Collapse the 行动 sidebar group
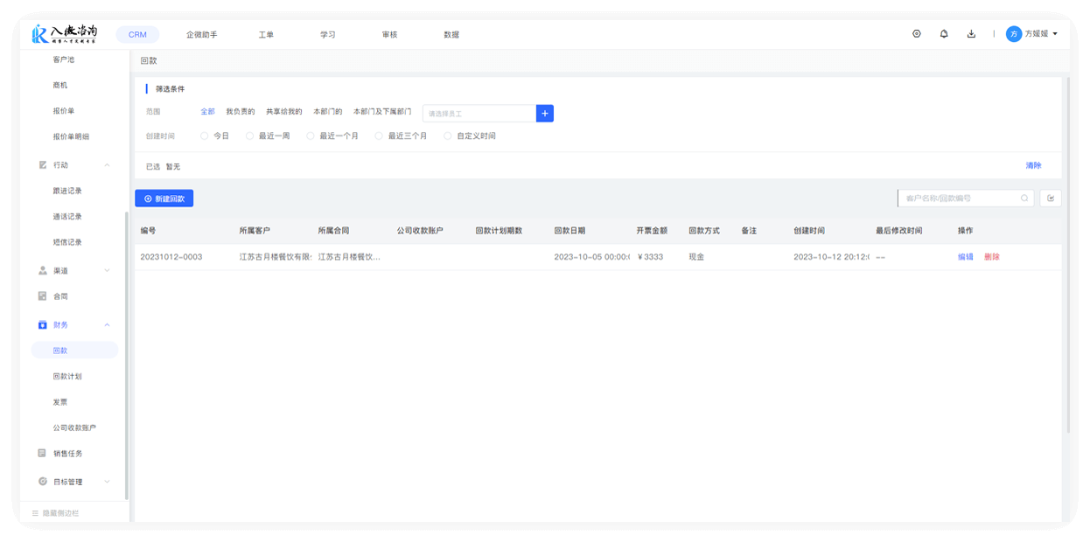Image resolution: width=1090 pixels, height=542 pixels. tap(108, 165)
